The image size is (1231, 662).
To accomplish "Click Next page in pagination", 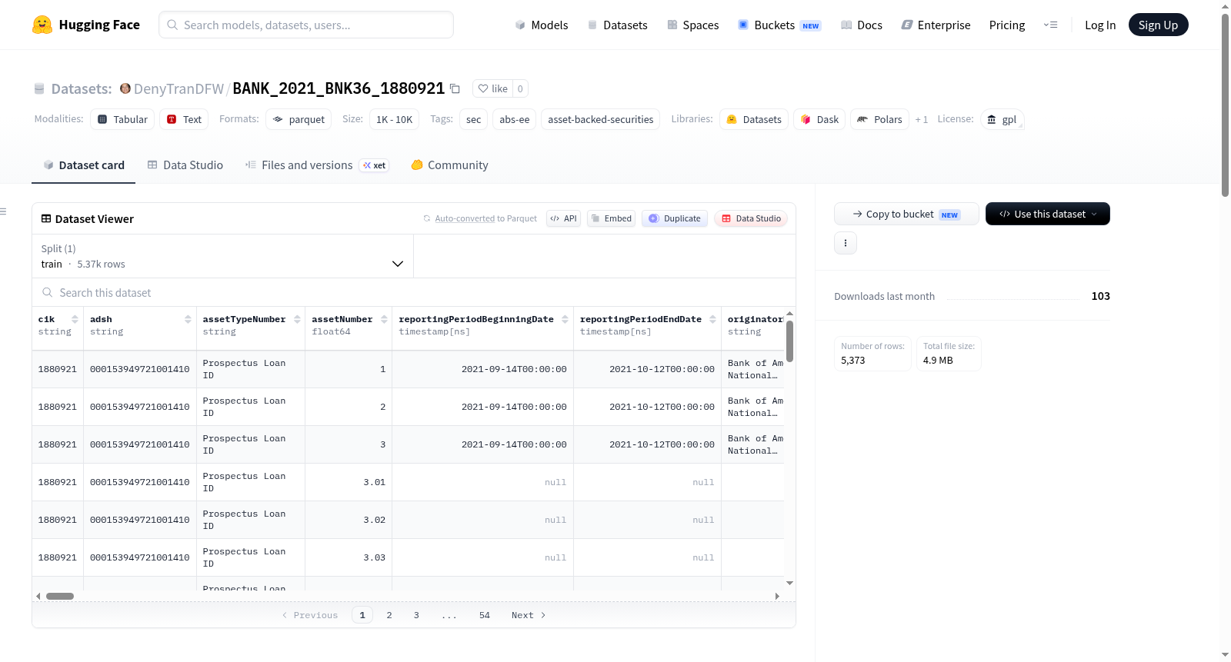I will click(x=529, y=615).
